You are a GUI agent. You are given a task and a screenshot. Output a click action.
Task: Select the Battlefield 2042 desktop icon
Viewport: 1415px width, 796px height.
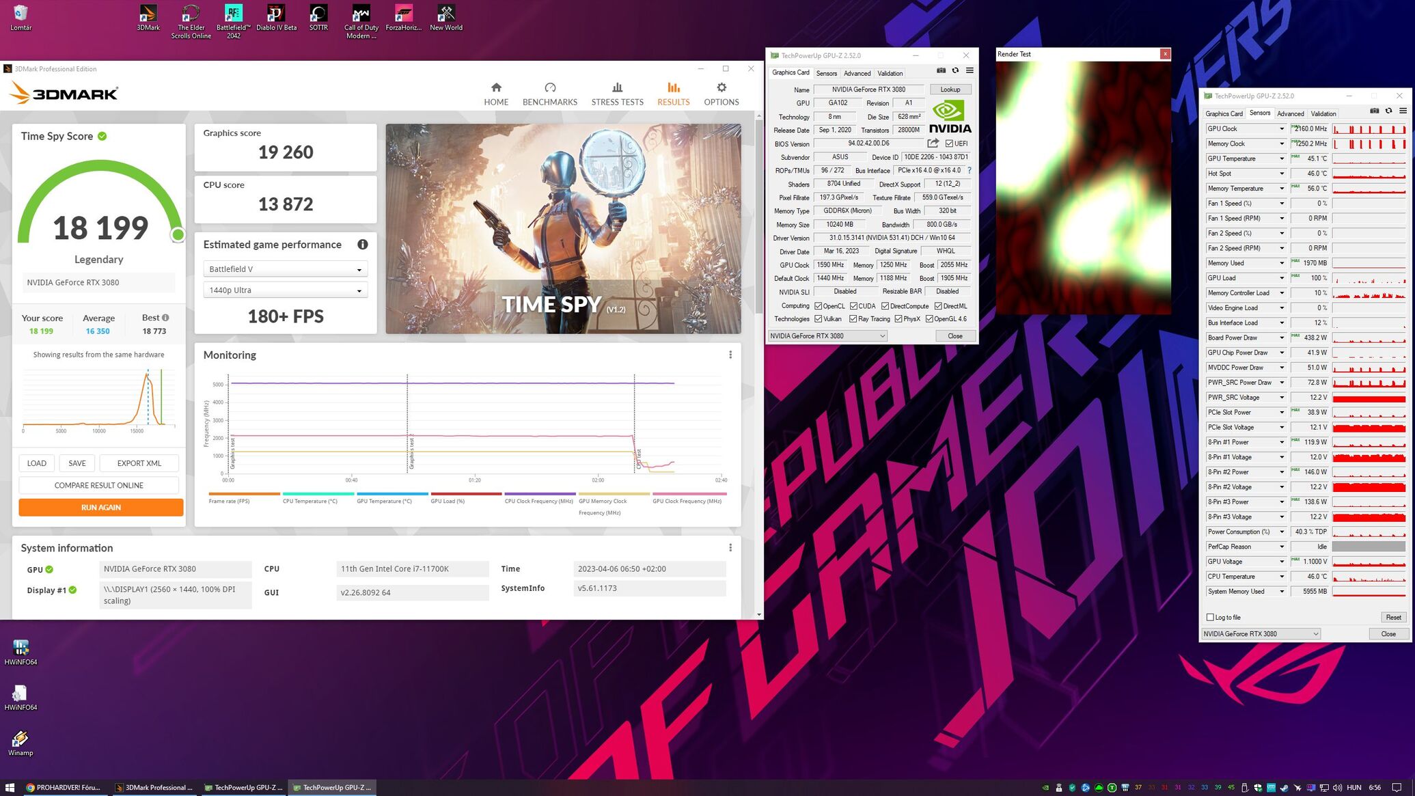234,22
